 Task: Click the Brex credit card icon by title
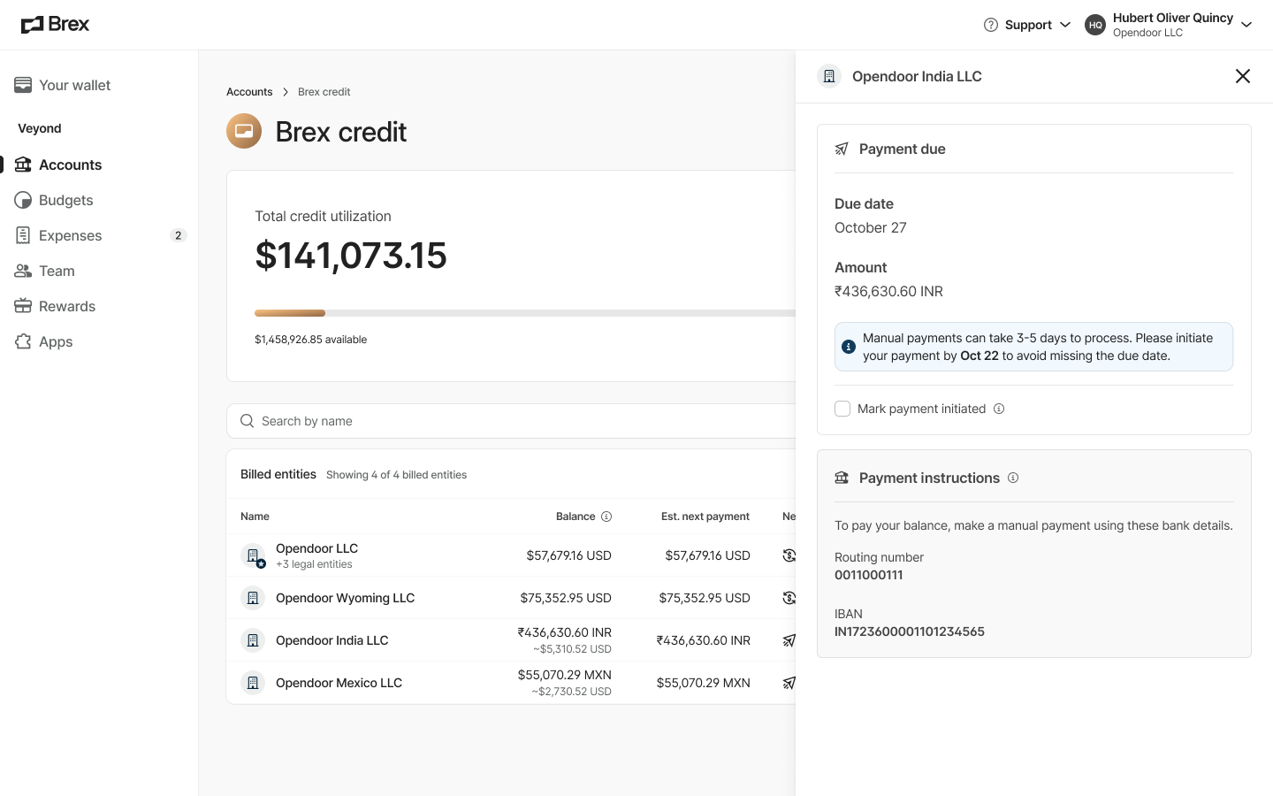(x=244, y=131)
